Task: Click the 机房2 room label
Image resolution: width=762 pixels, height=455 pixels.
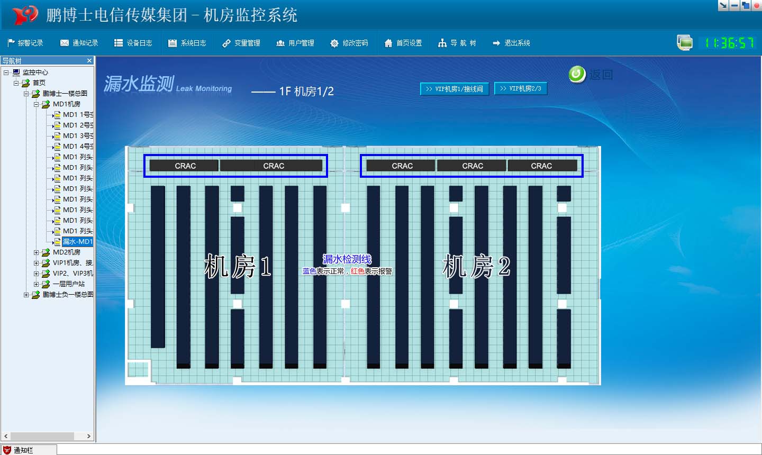Action: tap(476, 266)
